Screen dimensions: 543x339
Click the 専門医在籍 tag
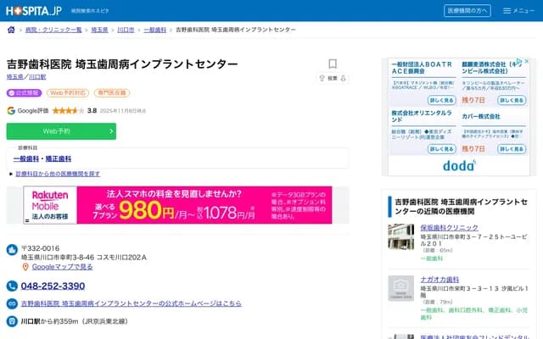(x=112, y=92)
